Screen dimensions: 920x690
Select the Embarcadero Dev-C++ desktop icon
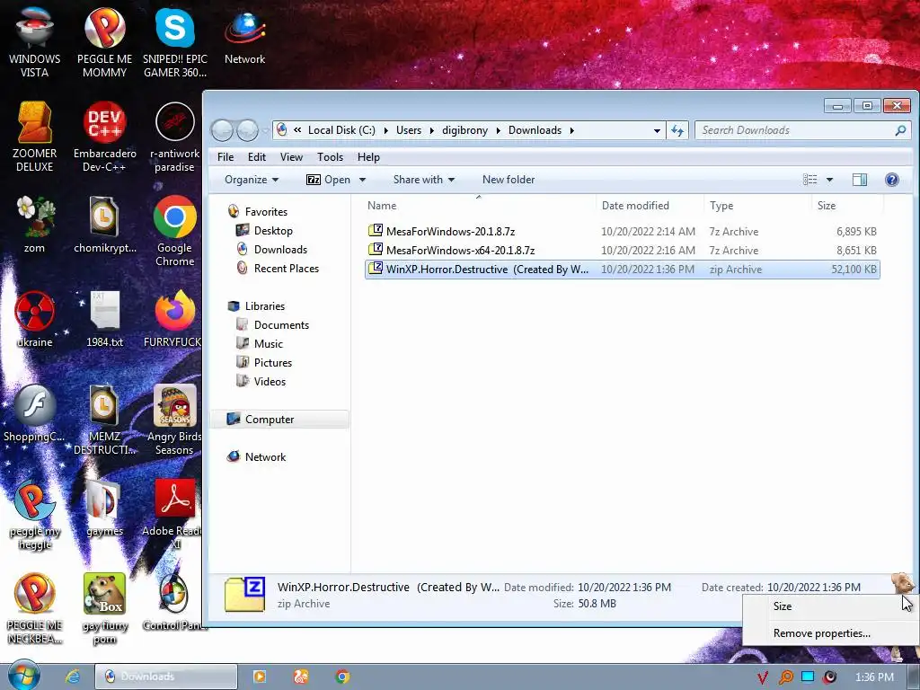[104, 137]
